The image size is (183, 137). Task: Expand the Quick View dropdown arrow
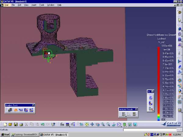coord(121,127)
